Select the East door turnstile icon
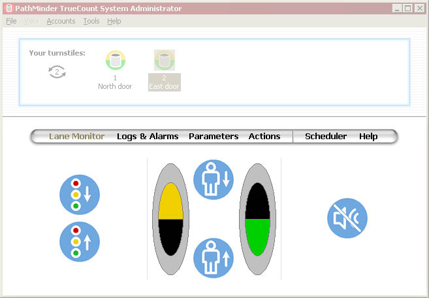 click(x=164, y=61)
